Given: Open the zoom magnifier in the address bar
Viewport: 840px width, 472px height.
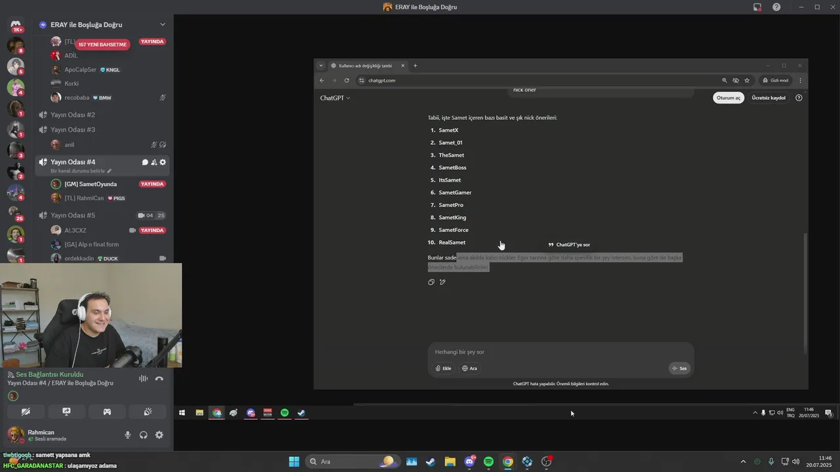Looking at the screenshot, I should point(724,81).
